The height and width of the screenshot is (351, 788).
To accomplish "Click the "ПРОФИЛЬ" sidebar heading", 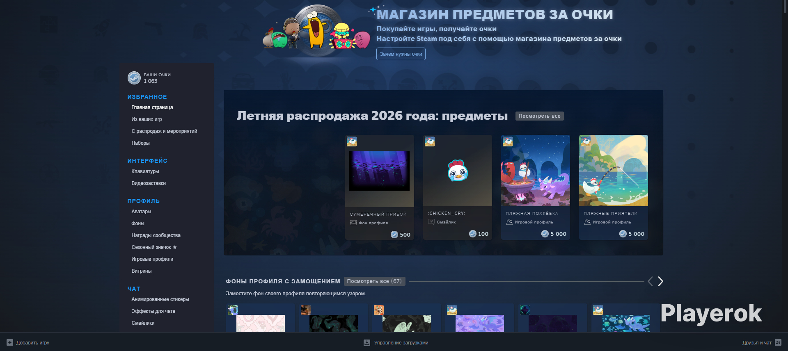I will (x=143, y=201).
